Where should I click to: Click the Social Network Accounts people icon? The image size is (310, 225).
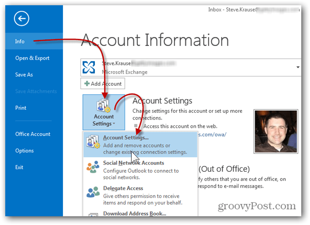(x=93, y=167)
